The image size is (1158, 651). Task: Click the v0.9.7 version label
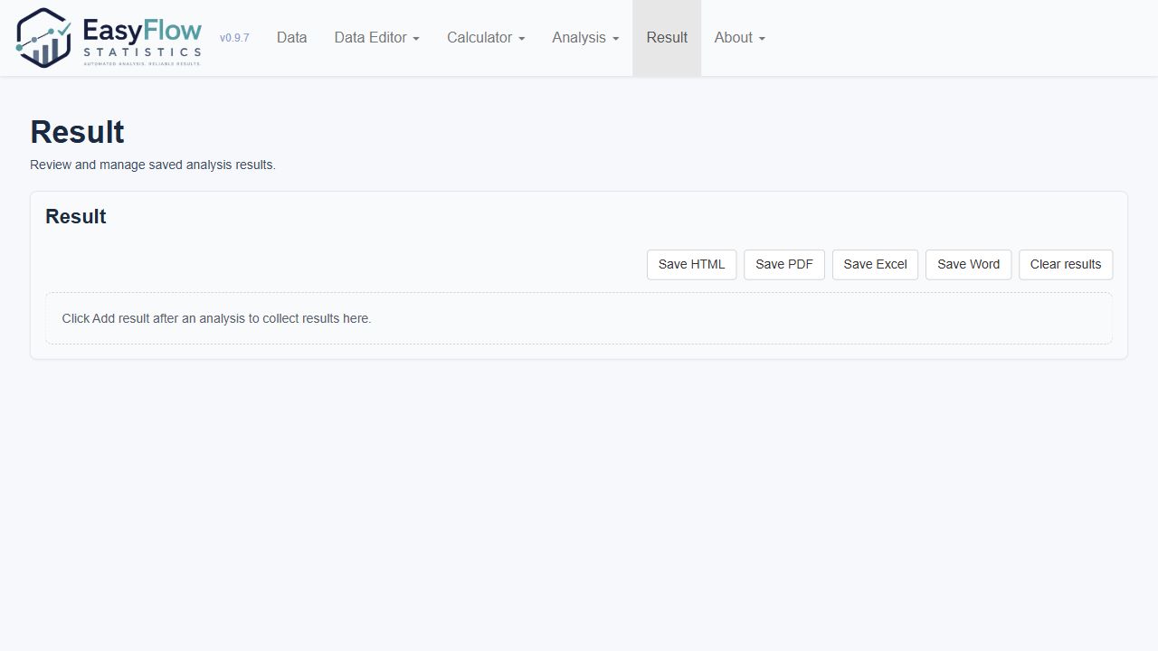234,38
